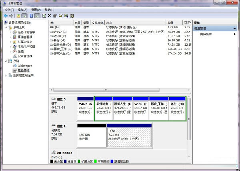This screenshot has width=240, height=171.
Task: Click the horizontal scrollbar of volume list
Action: click(x=106, y=90)
